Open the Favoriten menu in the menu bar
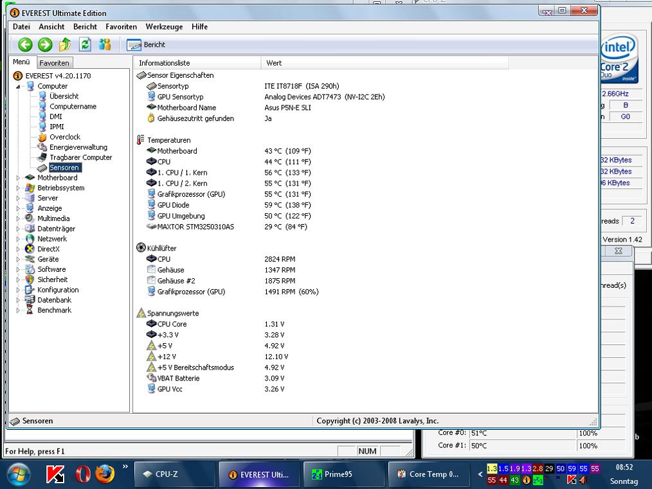The height and width of the screenshot is (489, 652). click(121, 26)
